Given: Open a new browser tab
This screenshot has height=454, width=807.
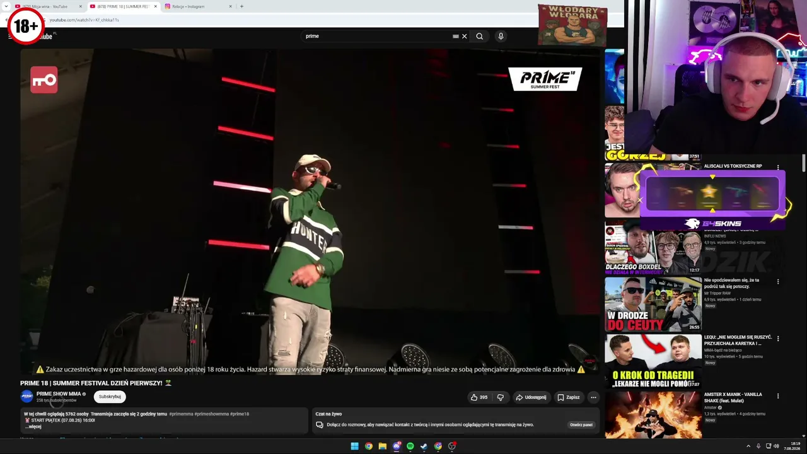Looking at the screenshot, I should point(241,6).
